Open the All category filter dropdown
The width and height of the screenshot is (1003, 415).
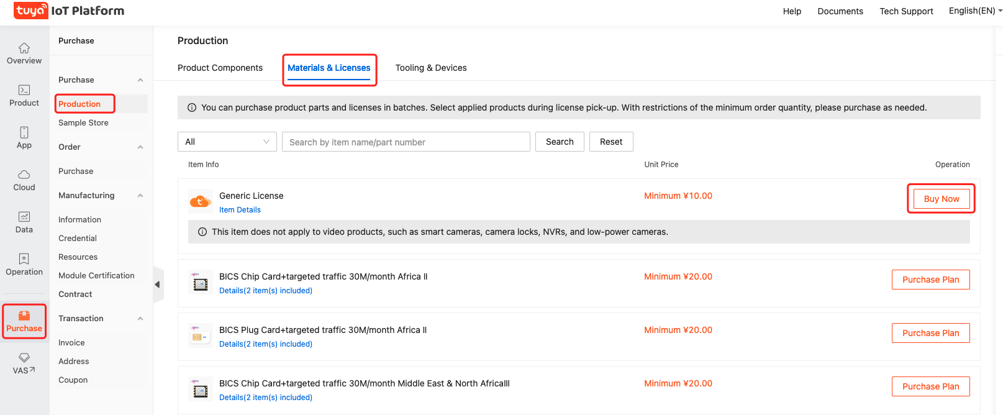[227, 142]
